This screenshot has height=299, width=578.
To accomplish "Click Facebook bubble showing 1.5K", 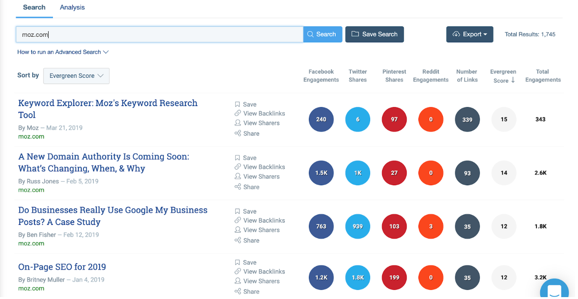I will tap(321, 173).
